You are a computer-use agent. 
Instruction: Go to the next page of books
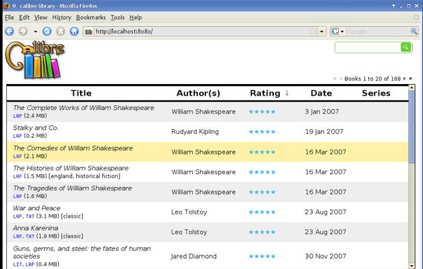pos(405,79)
